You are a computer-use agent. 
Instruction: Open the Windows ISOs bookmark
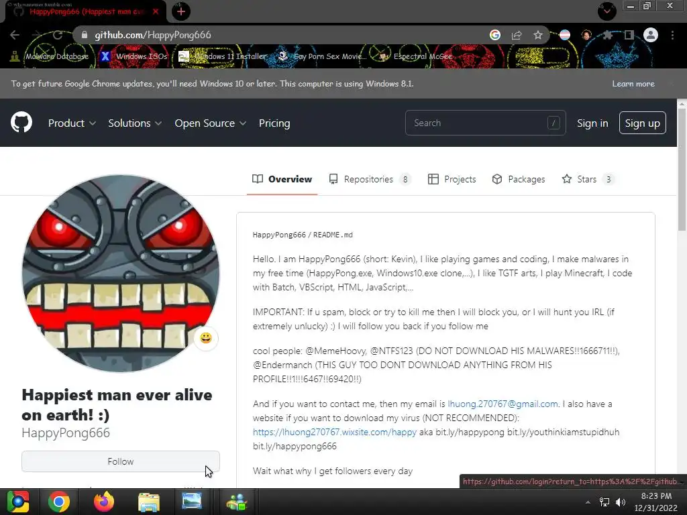134,56
